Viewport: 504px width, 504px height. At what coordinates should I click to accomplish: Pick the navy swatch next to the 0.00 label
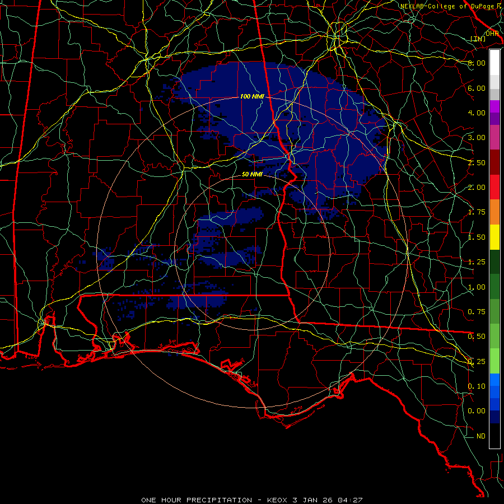point(494,417)
